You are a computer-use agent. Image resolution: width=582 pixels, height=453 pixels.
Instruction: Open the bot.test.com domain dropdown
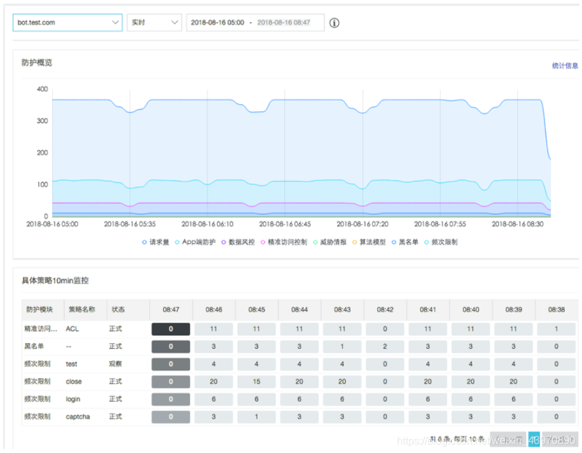click(x=68, y=22)
